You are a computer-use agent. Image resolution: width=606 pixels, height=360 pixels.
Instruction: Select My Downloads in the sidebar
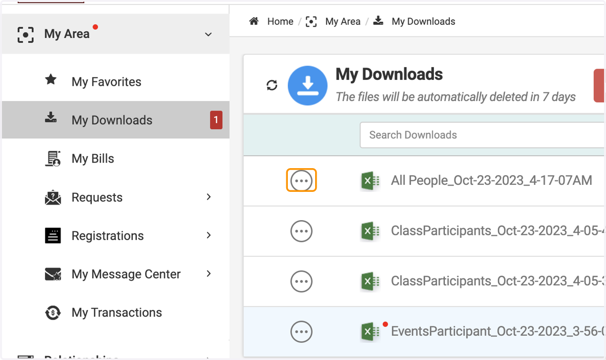coord(116,120)
